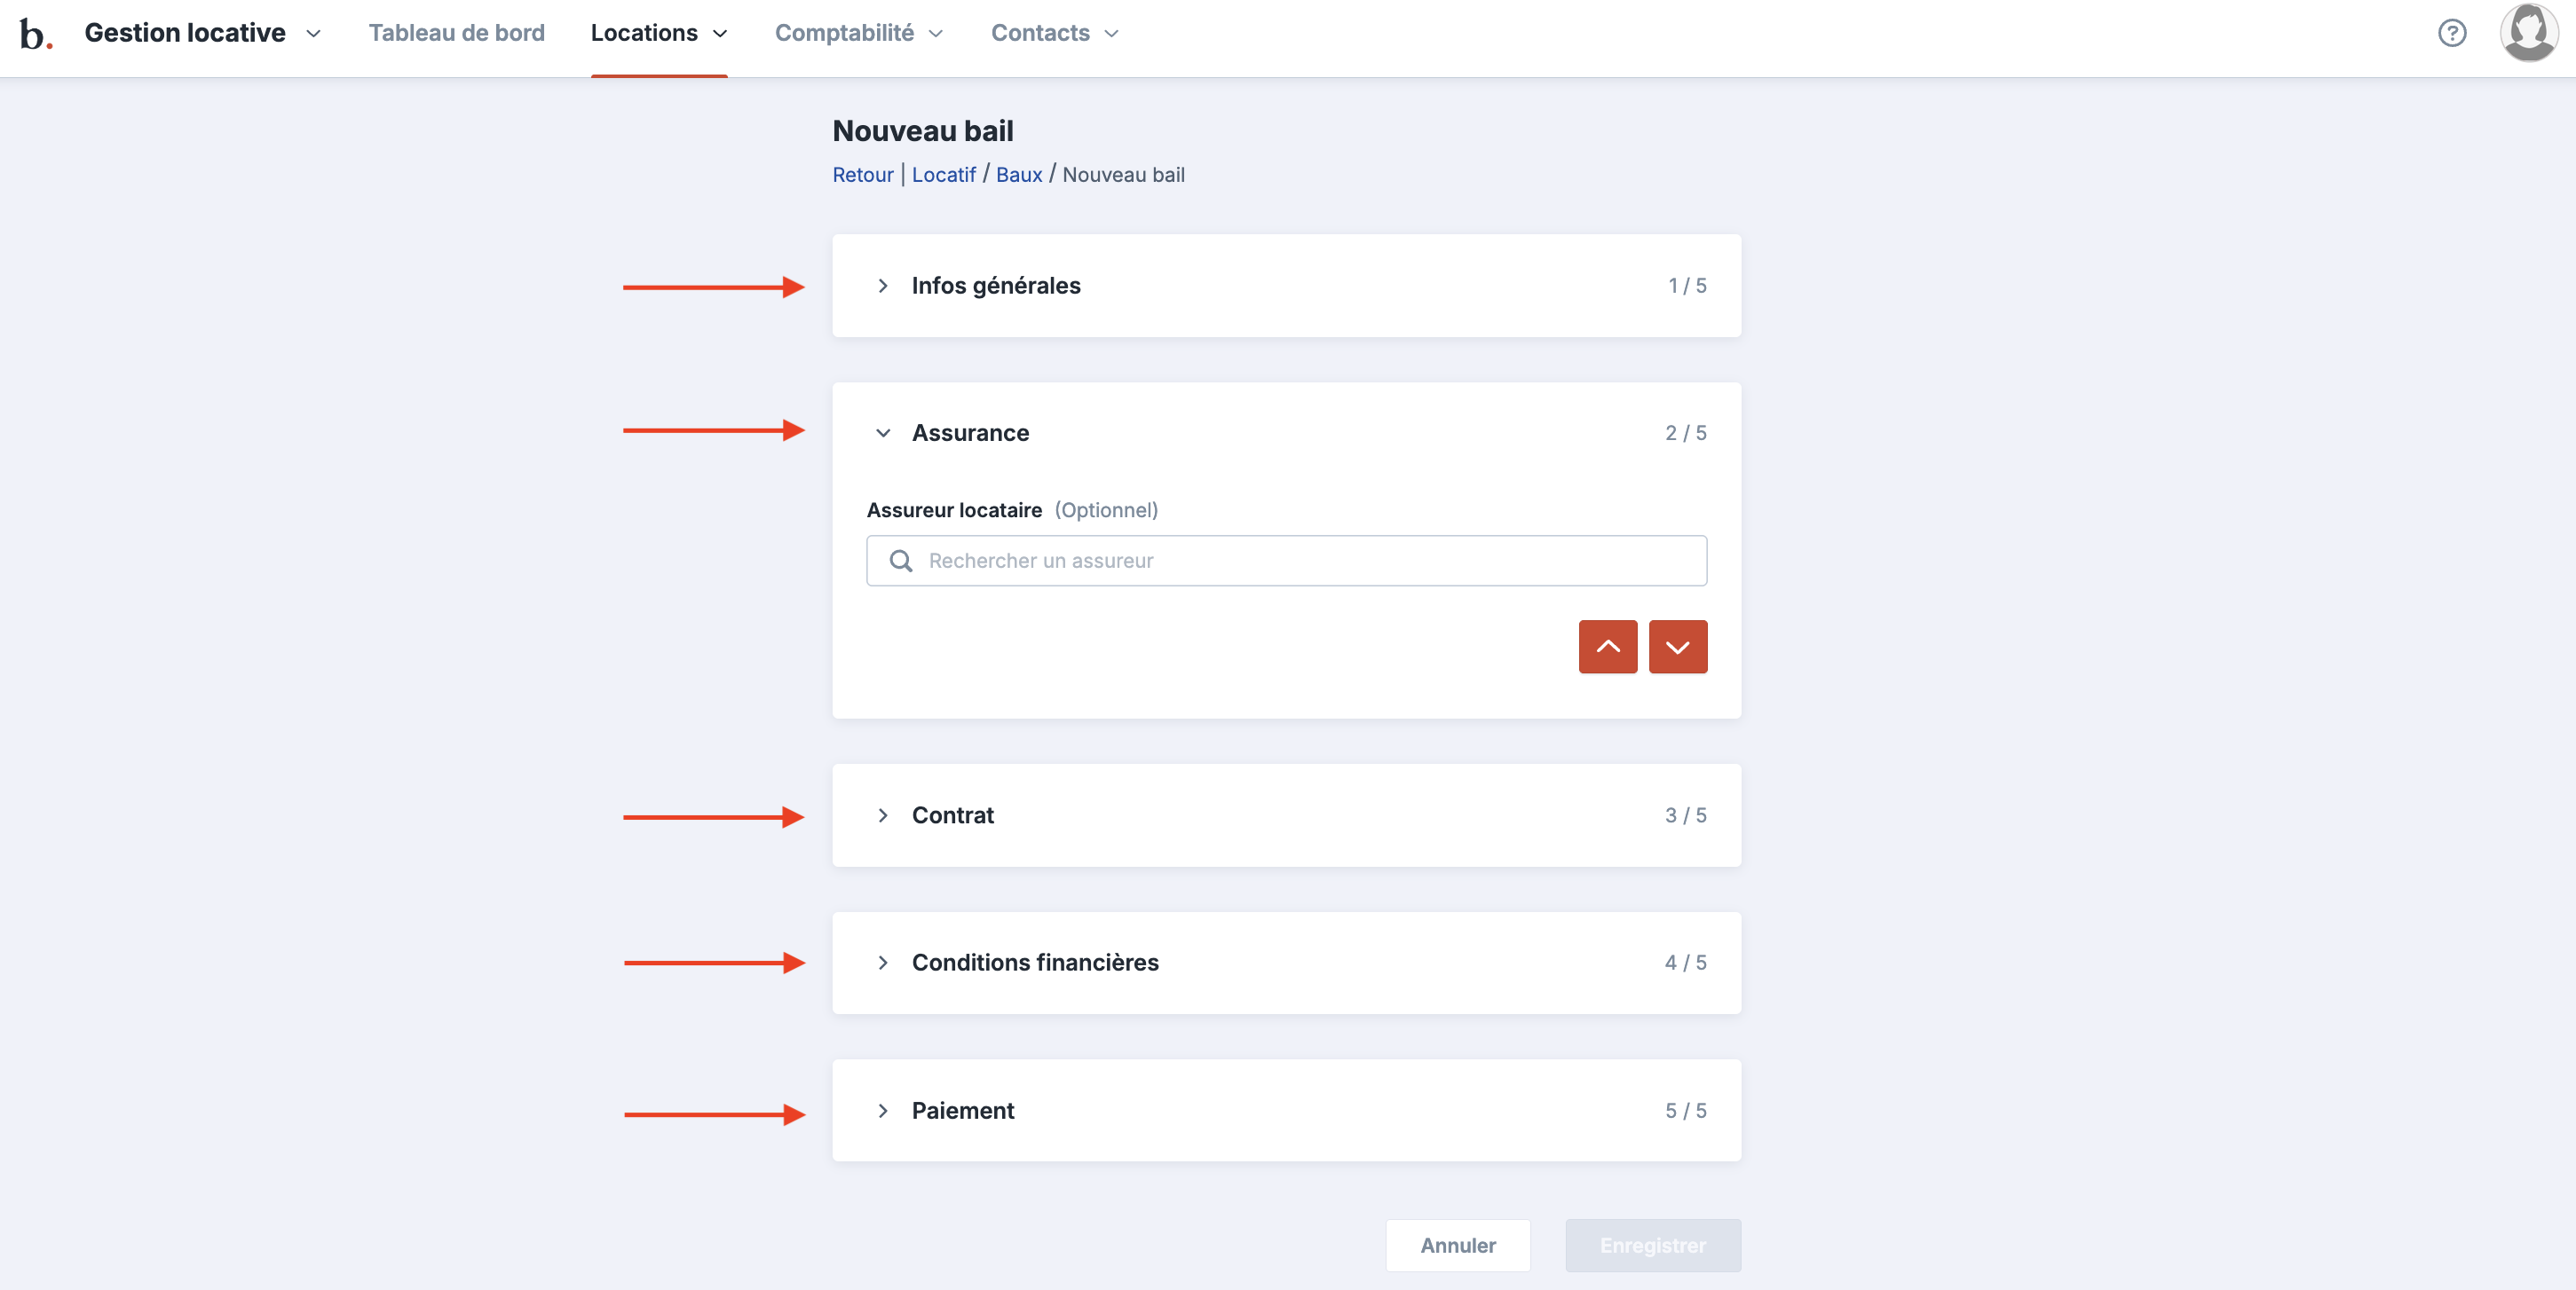Click the red down arrow button

tap(1677, 647)
